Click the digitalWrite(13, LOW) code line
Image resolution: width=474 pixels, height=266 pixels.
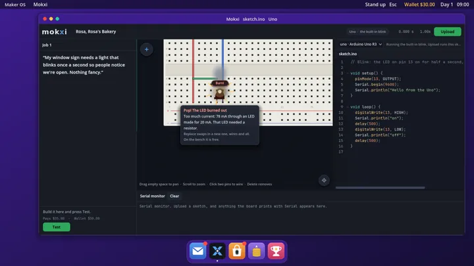[x=380, y=129]
